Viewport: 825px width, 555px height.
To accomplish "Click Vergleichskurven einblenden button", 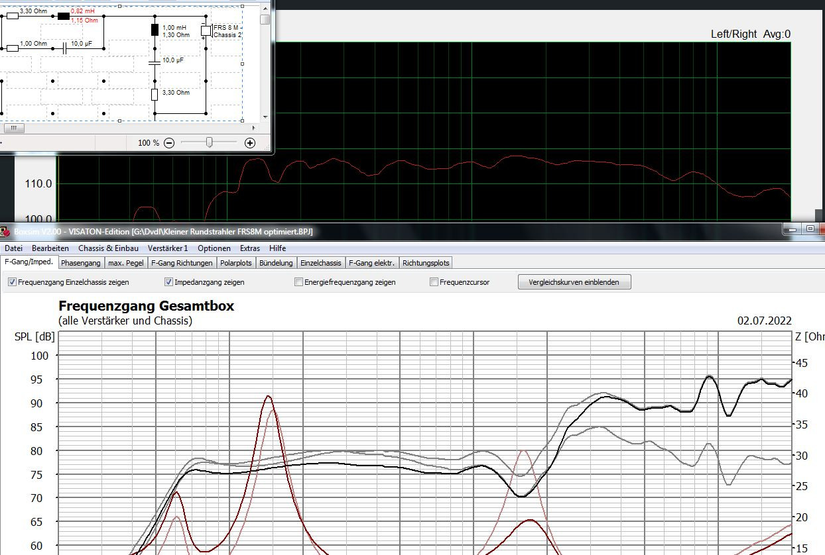I will point(574,282).
